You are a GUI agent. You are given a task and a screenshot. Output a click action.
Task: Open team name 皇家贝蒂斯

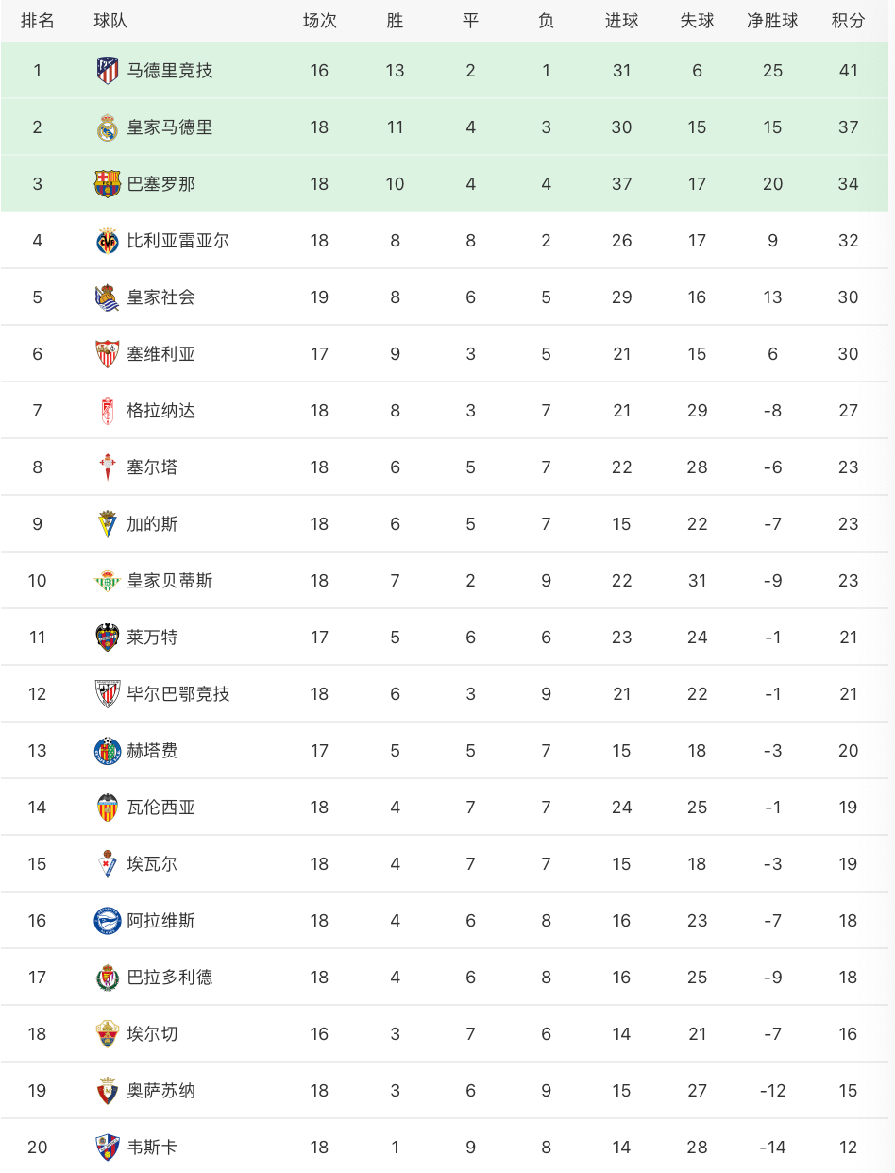click(x=170, y=581)
